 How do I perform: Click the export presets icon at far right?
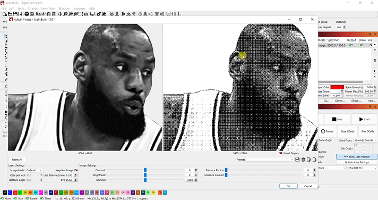(x=314, y=160)
